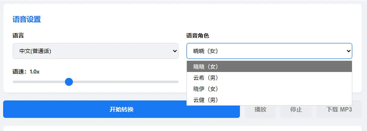
Task: Click the 播放 play button
Action: [260, 109]
